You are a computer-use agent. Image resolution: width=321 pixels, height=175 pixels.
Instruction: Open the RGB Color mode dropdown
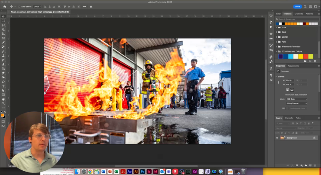click(297, 99)
